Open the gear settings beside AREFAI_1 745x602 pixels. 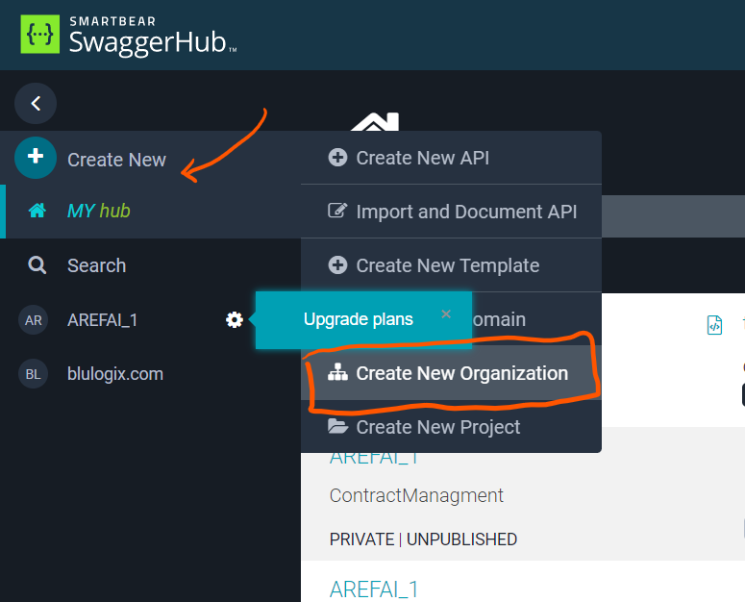tap(234, 320)
